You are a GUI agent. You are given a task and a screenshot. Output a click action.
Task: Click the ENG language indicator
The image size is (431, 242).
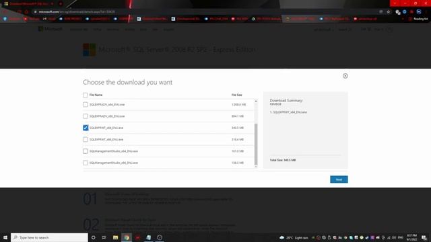click(x=401, y=237)
